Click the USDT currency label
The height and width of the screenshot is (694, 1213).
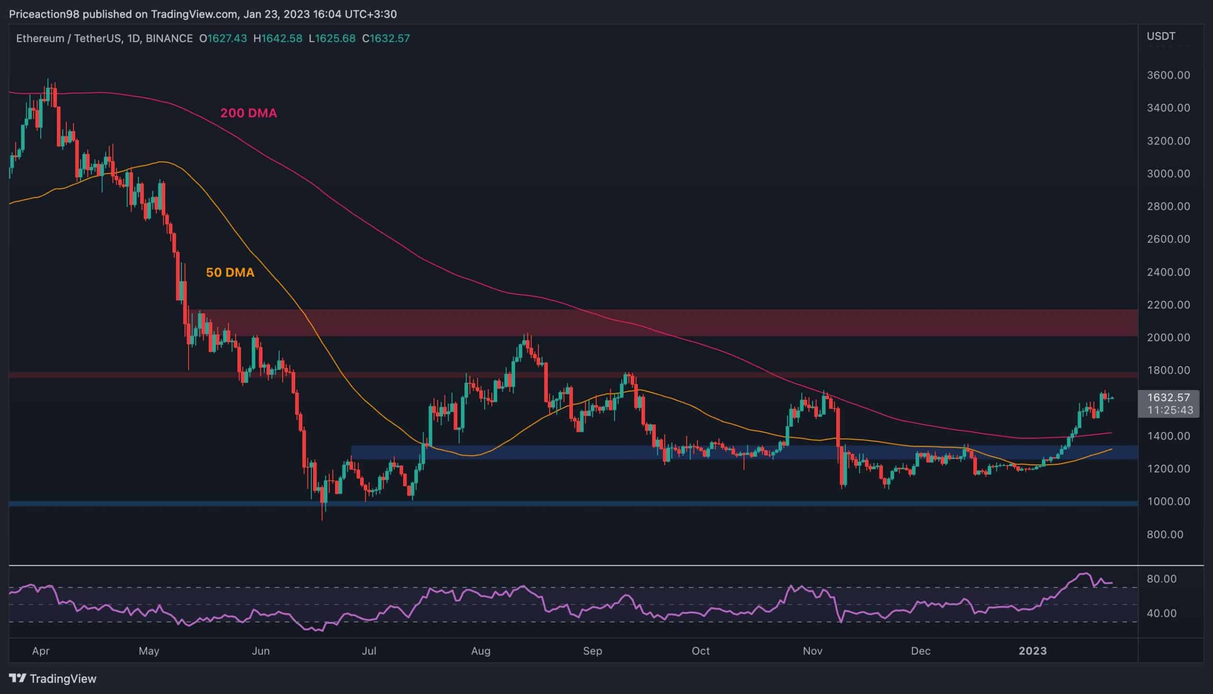coord(1160,36)
